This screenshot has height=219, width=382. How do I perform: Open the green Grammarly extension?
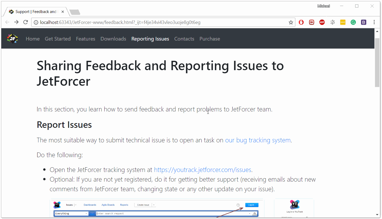(353, 22)
